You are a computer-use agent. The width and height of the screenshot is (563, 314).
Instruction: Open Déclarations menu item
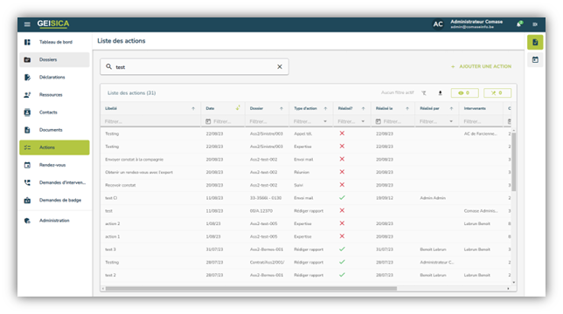pyautogui.click(x=54, y=78)
